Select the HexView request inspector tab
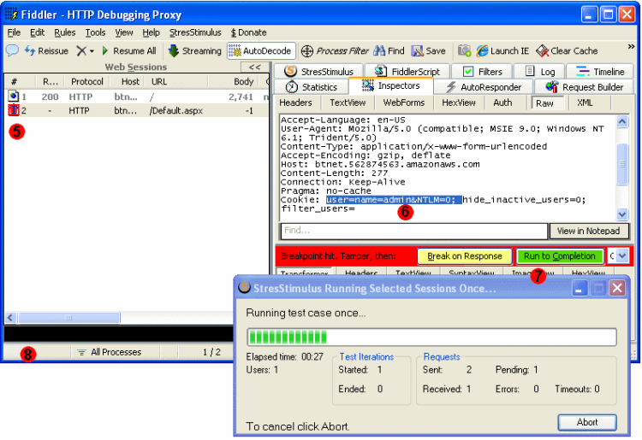 tap(459, 103)
